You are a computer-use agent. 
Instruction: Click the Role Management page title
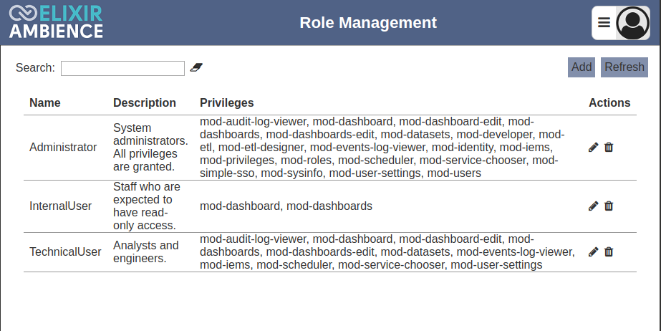(x=368, y=23)
